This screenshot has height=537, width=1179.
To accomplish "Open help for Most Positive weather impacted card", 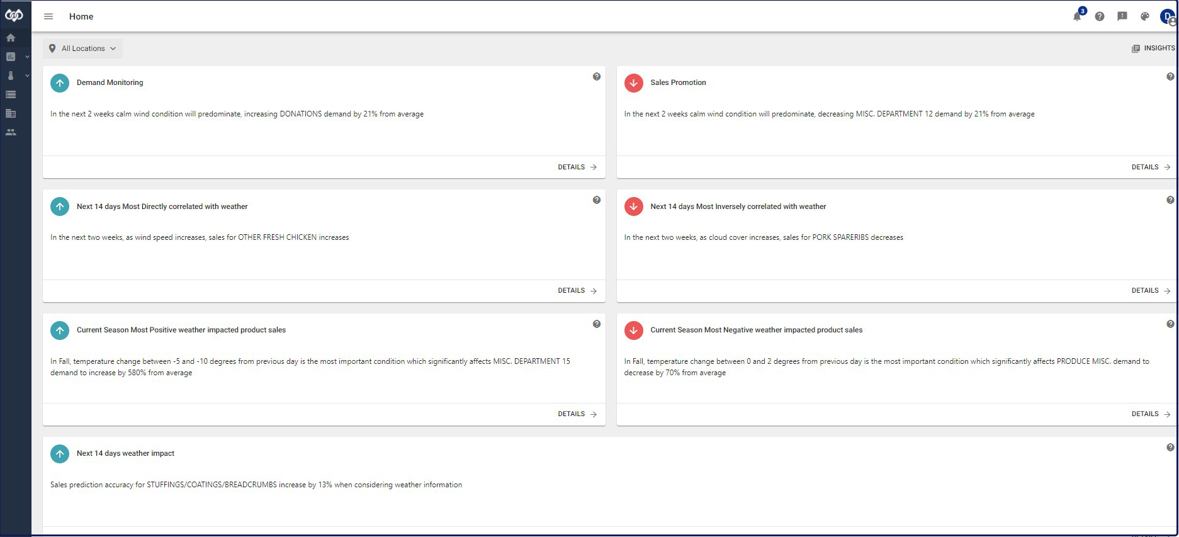I will pos(597,324).
